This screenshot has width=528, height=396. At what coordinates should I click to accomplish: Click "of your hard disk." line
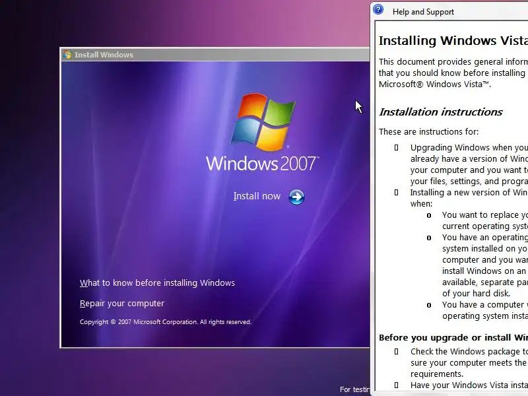476,293
